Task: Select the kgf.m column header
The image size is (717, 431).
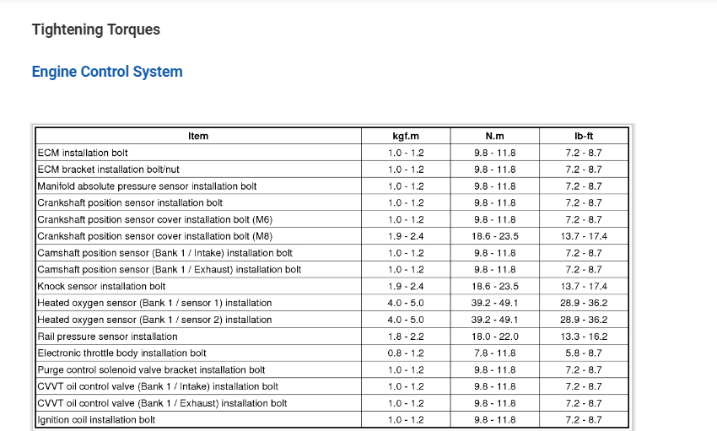Action: 406,137
